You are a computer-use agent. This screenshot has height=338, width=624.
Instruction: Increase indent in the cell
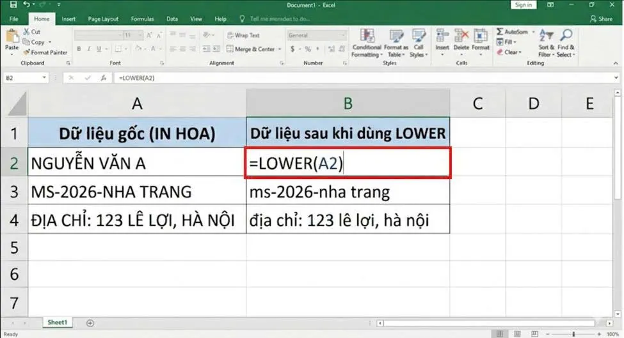(216, 49)
